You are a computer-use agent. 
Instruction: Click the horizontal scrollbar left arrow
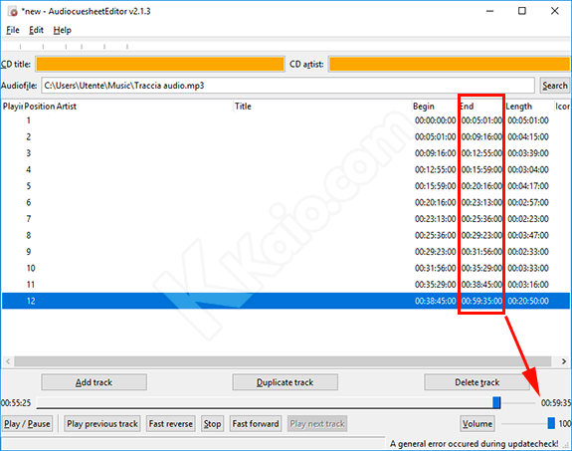click(8, 361)
